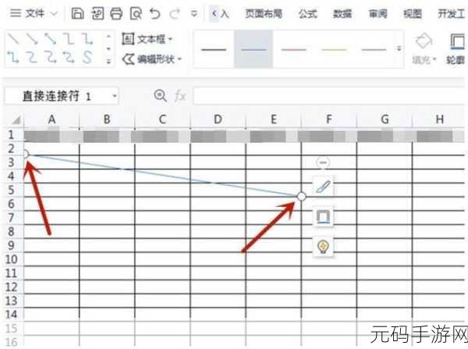Select column D header
Image resolution: width=468 pixels, height=349 pixels.
(x=218, y=119)
